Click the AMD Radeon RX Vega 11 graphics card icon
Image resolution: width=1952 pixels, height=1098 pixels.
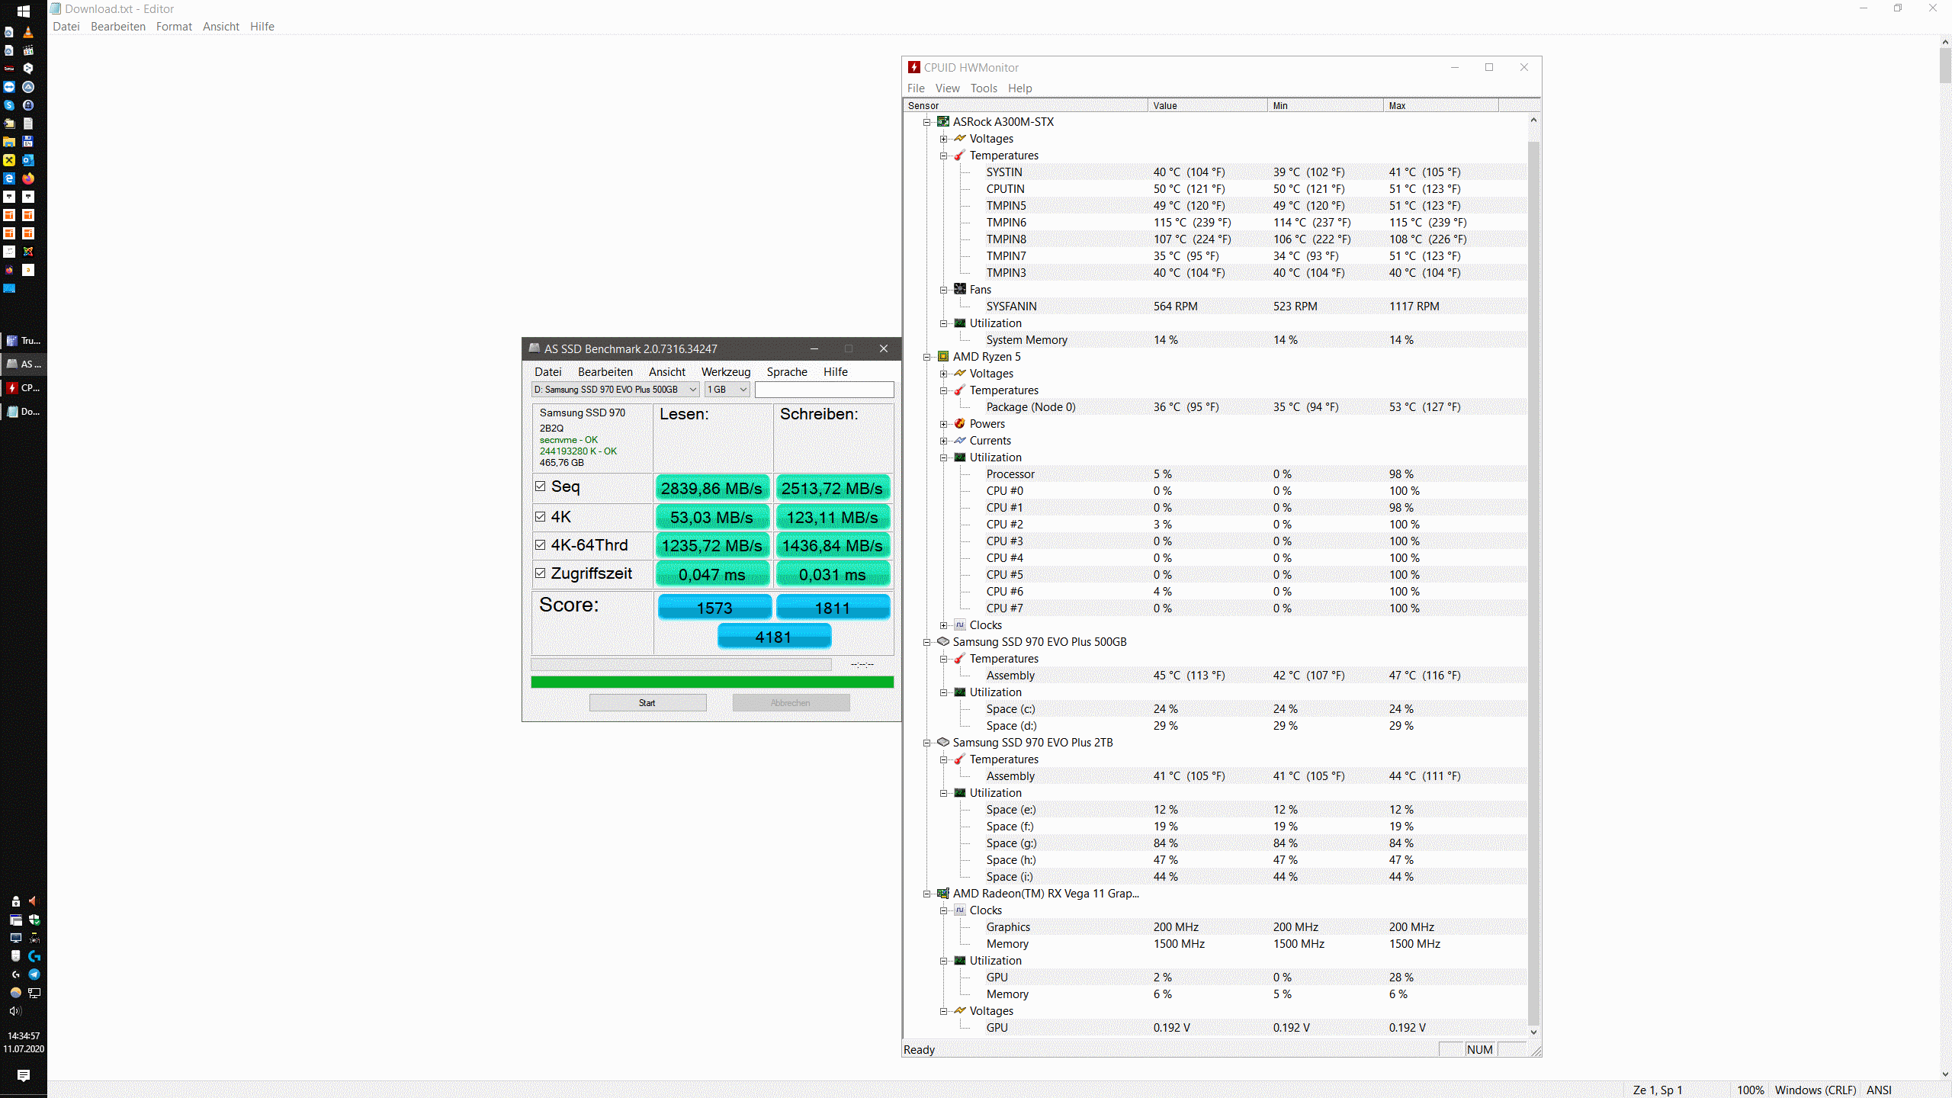pos(943,894)
